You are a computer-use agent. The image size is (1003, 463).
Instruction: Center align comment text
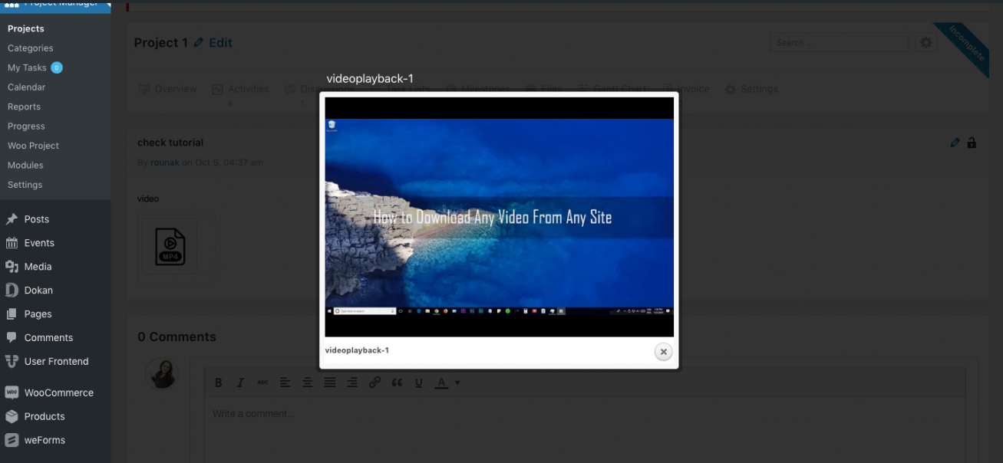point(307,383)
